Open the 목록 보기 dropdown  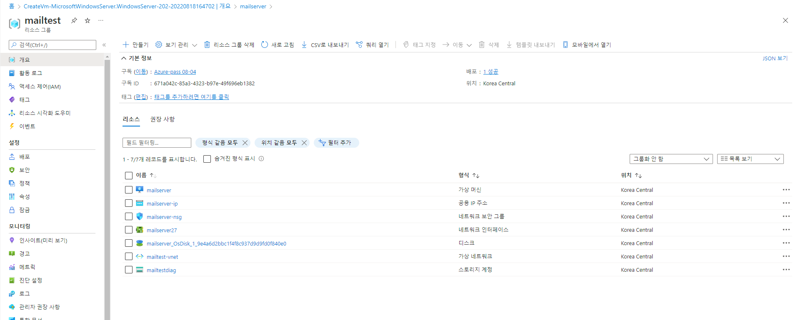pos(750,159)
